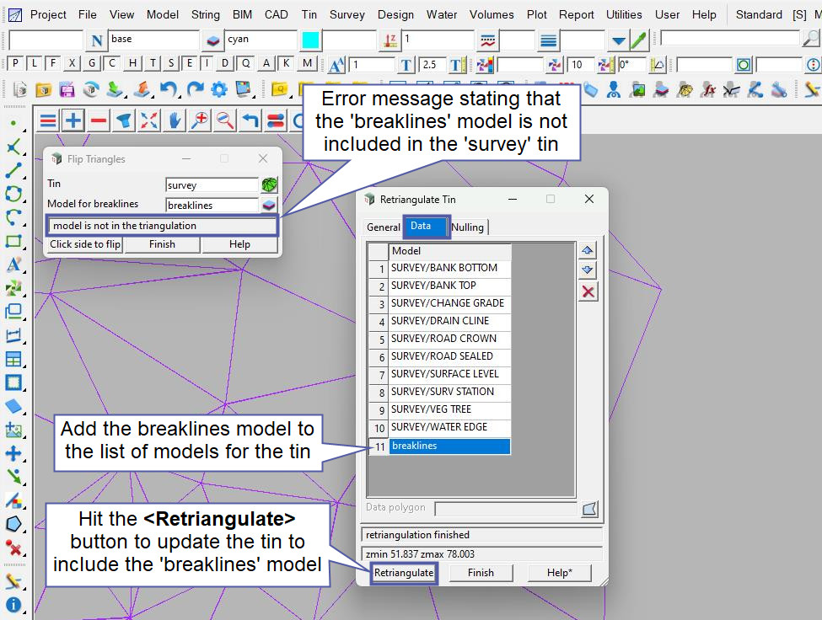Open the Tin chooser list icon
The image size is (822, 620).
[x=269, y=184]
